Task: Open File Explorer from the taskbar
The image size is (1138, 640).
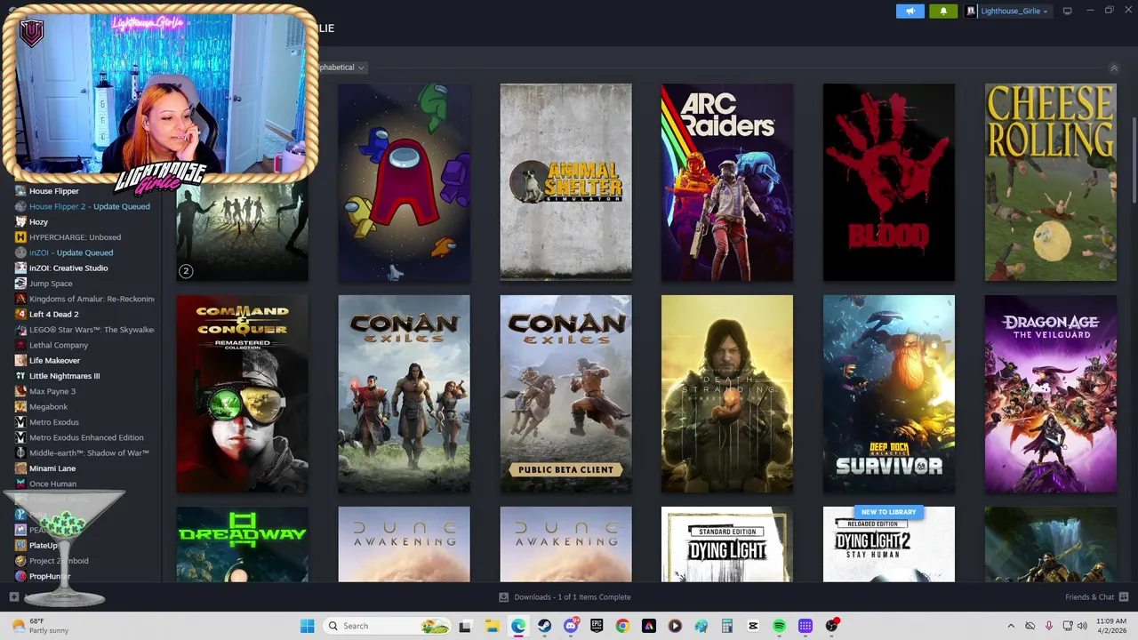Action: click(492, 626)
